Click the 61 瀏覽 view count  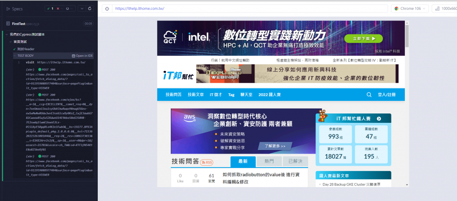tap(212, 178)
